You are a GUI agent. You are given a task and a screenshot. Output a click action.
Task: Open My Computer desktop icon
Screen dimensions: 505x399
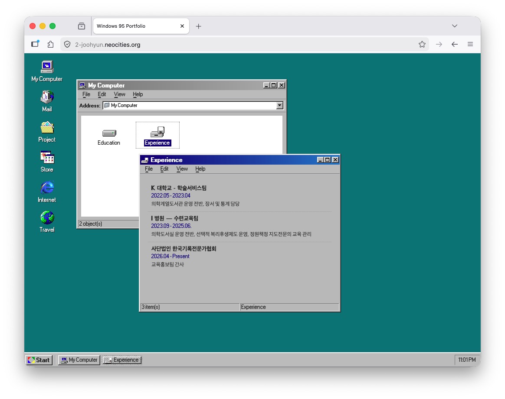tap(47, 71)
